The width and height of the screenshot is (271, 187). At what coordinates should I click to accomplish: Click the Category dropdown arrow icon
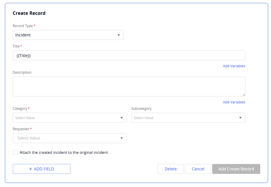[122, 118]
